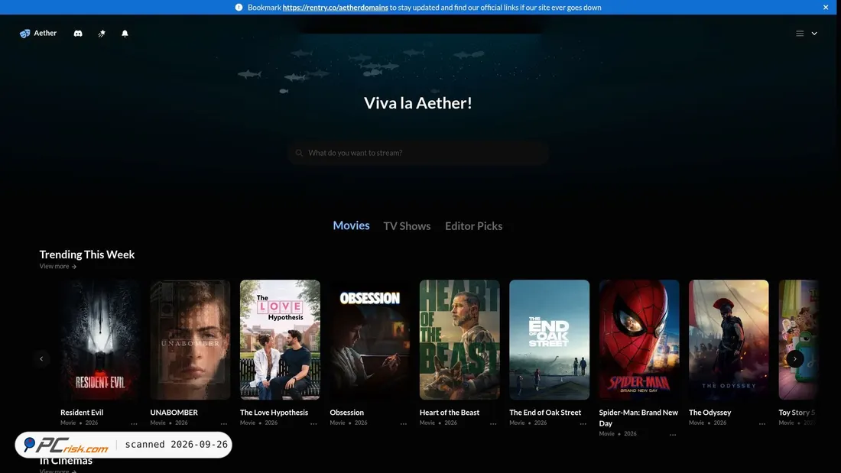Click the 'Resident Evil' title text
Screen dimensions: 841x473
pos(82,413)
